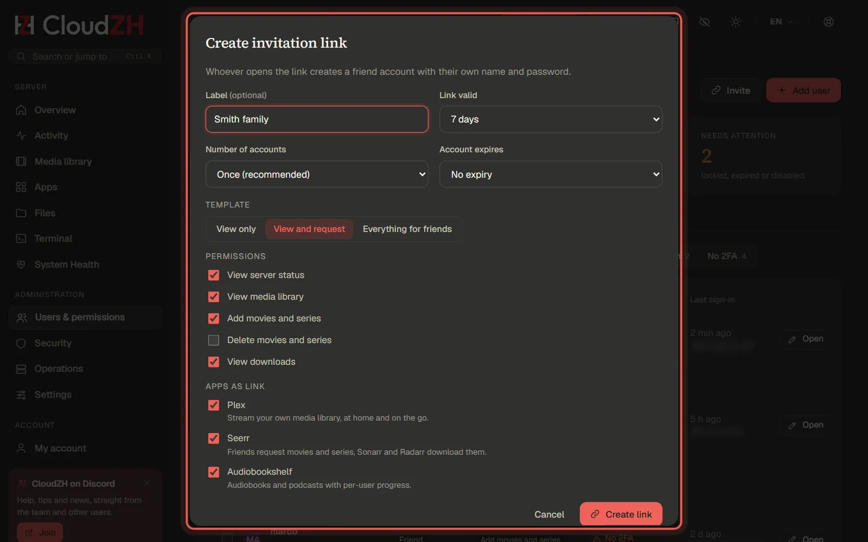This screenshot has width=868, height=542.
Task: Click the Add user button
Action: pyautogui.click(x=803, y=91)
